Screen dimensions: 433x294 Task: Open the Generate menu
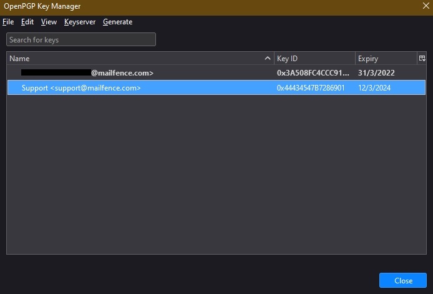(x=118, y=22)
